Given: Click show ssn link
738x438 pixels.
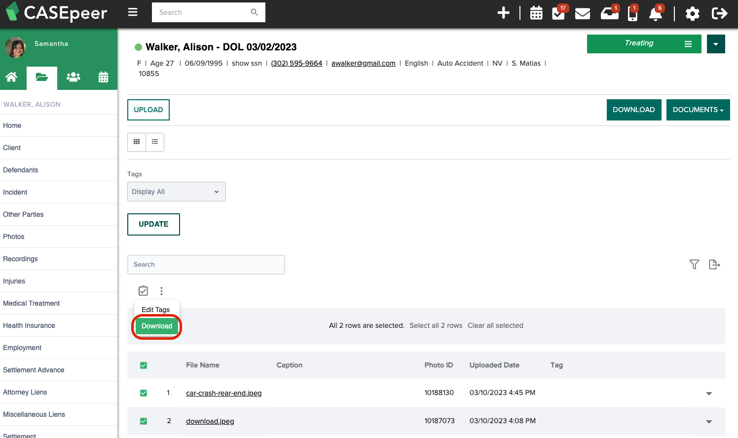Looking at the screenshot, I should [x=247, y=63].
